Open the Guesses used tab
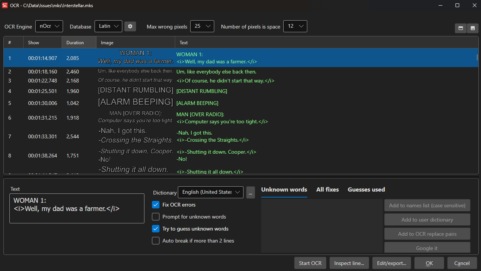This screenshot has height=271, width=481. pos(366,190)
